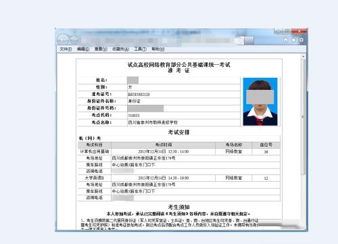Click the 座位号 column header
This screenshot has width=338, height=244.
(266, 145)
